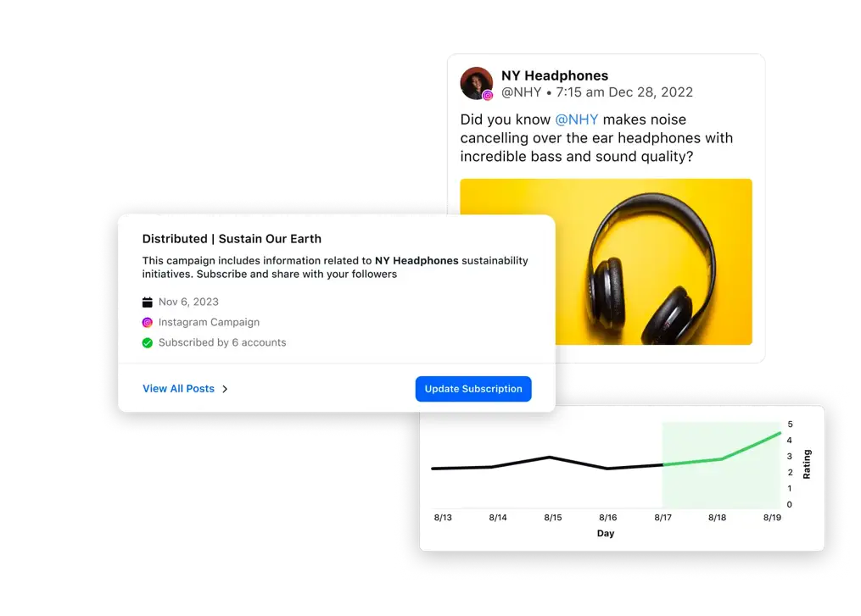Image resolution: width=861 pixels, height=616 pixels.
Task: Click the calendar icon beside Nov 6, 2023
Action: coord(147,302)
